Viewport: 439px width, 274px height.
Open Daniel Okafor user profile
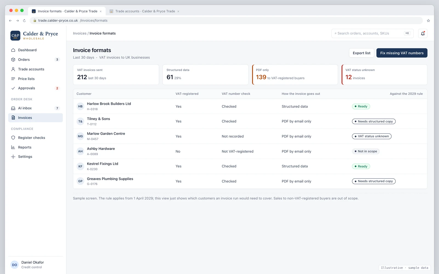click(36, 265)
